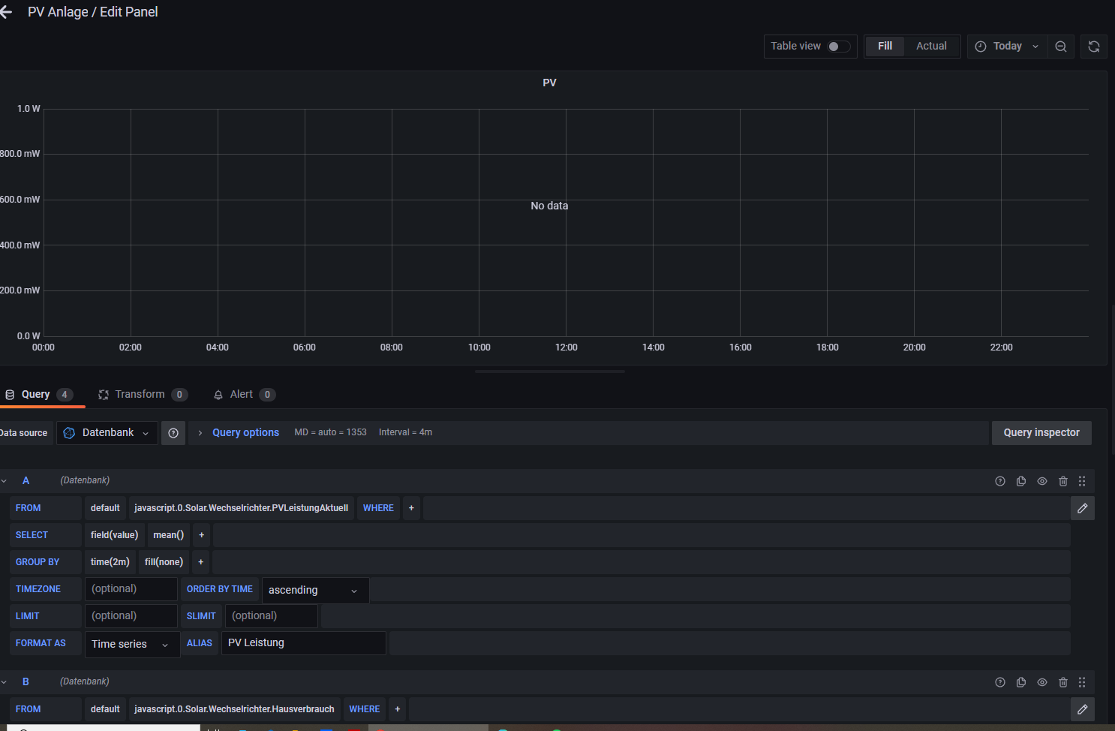Image resolution: width=1115 pixels, height=731 pixels.
Task: Click the 'MD = auto = 1353' text
Action: click(x=330, y=432)
